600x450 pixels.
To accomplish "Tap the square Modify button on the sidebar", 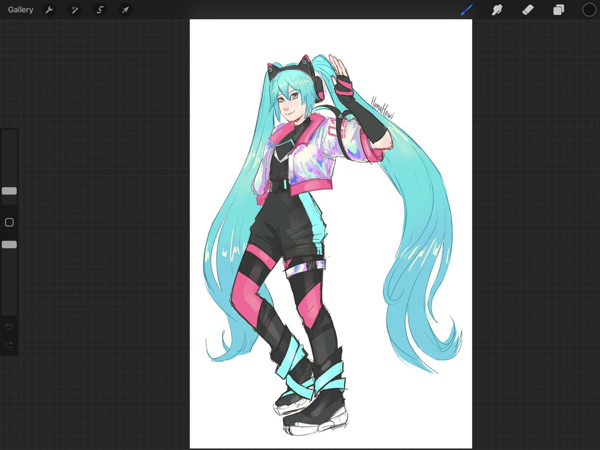I will 9,222.
